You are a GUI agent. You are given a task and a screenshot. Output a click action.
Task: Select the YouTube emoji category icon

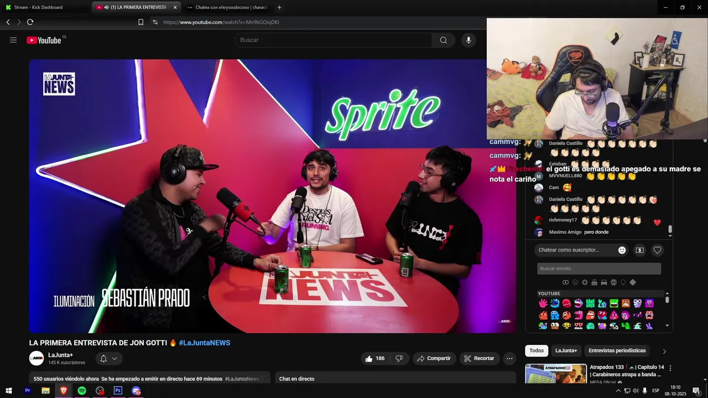coord(565,282)
